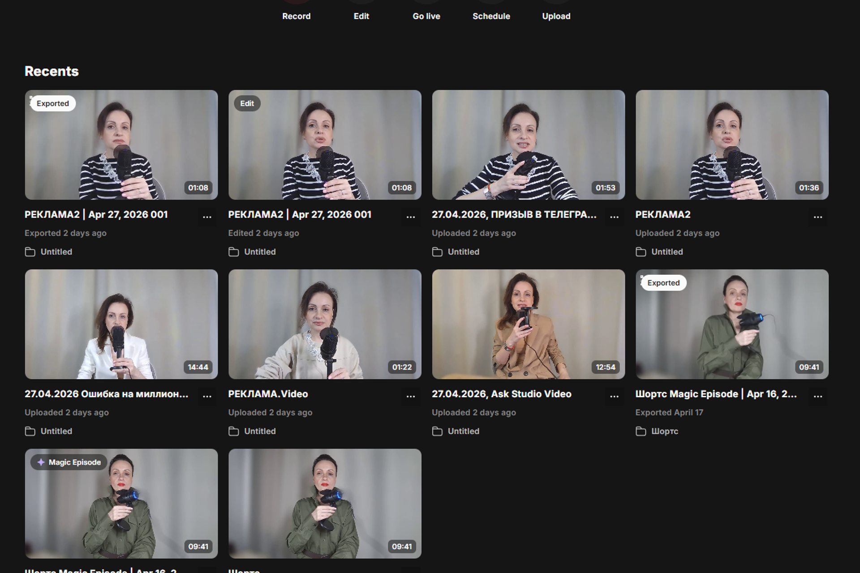Open more options for РЕКЛАМА.Video
The image size is (860, 573).
point(411,396)
